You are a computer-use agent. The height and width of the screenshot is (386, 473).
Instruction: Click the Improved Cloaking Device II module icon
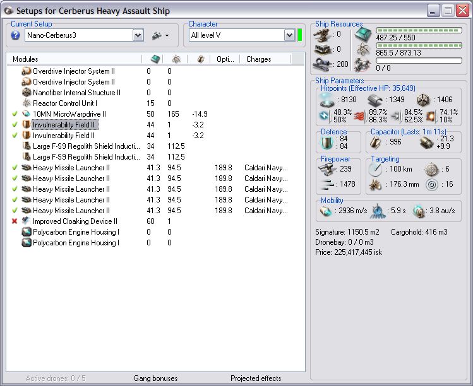[27, 221]
